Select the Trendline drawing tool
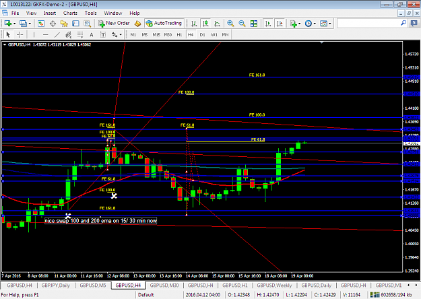Image resolution: width=421 pixels, height=299 pixels. [57, 34]
